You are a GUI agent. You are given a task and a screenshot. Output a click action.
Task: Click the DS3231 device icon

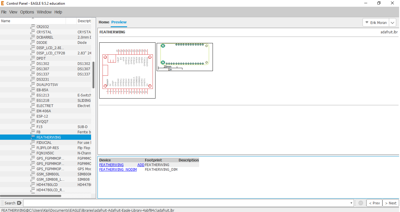tap(33, 79)
